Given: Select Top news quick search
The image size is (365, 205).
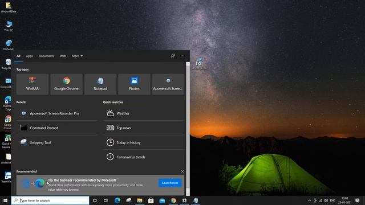Looking at the screenshot, I should coord(144,128).
